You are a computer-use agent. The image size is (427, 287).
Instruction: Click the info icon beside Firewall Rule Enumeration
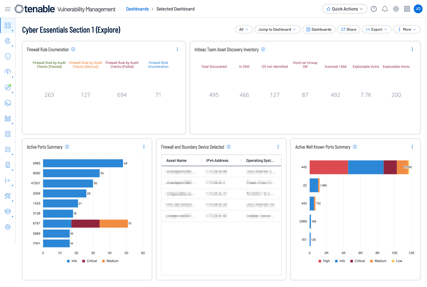click(73, 50)
